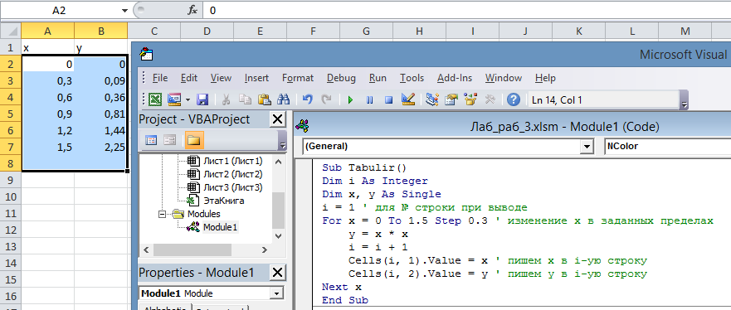Switch to Microsoft Excel view icon
The height and width of the screenshot is (310, 731).
coord(155,99)
